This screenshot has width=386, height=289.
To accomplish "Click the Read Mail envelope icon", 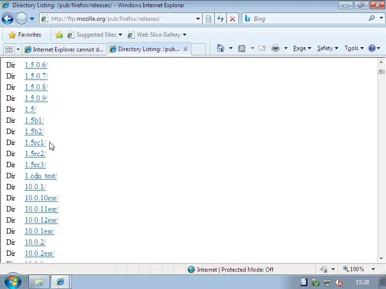I will (x=262, y=48).
